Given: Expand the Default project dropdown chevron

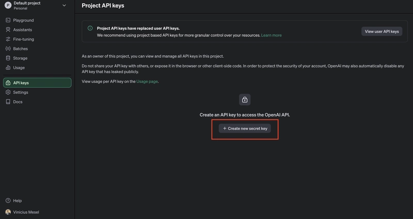Looking at the screenshot, I should pyautogui.click(x=64, y=5).
